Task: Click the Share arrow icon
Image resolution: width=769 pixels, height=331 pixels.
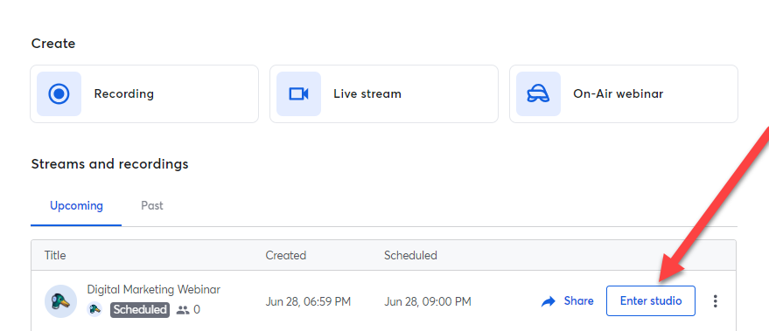Action: pos(549,301)
